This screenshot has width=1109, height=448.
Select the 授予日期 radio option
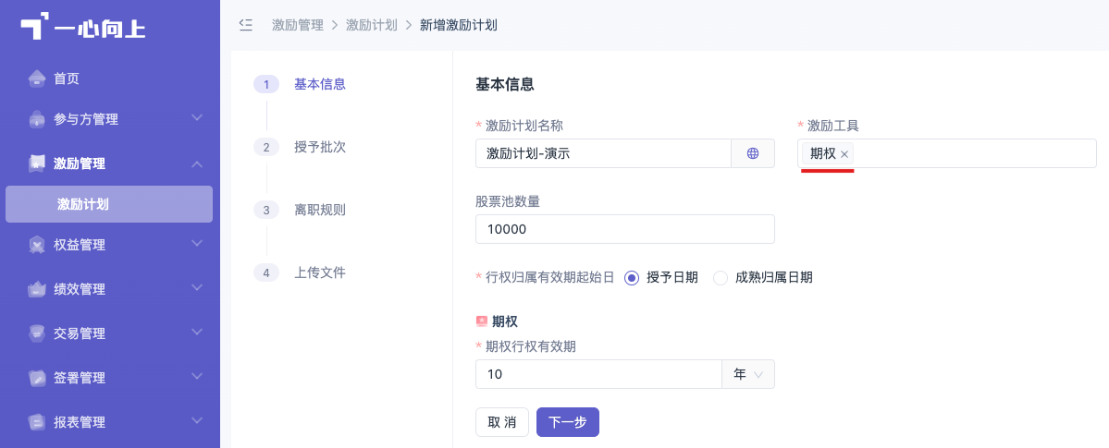coord(632,278)
